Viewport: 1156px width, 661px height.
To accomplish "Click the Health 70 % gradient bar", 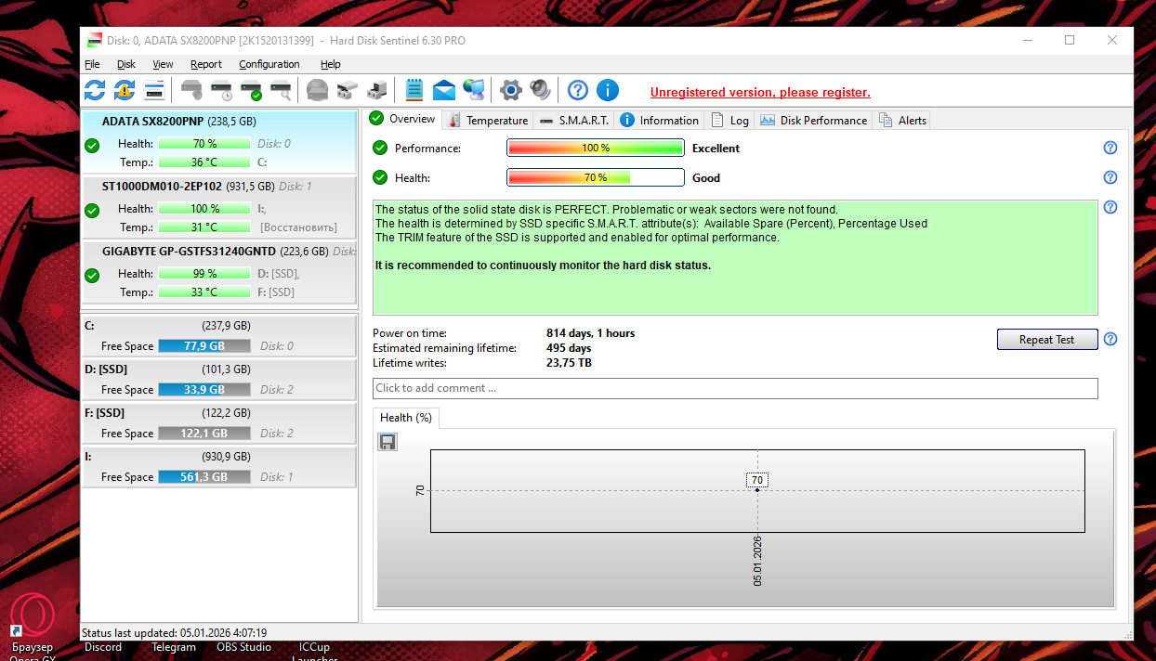I will pos(596,177).
